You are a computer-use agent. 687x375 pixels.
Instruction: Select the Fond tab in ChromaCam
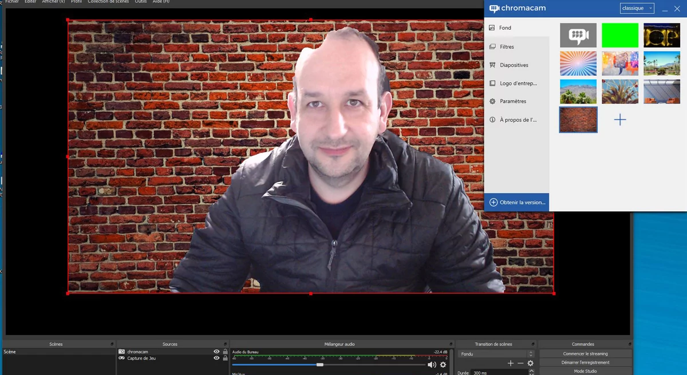(516, 27)
